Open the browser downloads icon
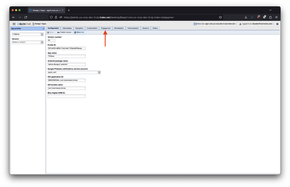The height and width of the screenshot is (187, 290). tap(246, 17)
